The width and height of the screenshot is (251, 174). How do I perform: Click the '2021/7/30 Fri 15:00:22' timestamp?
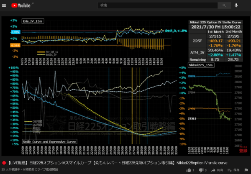216,27
